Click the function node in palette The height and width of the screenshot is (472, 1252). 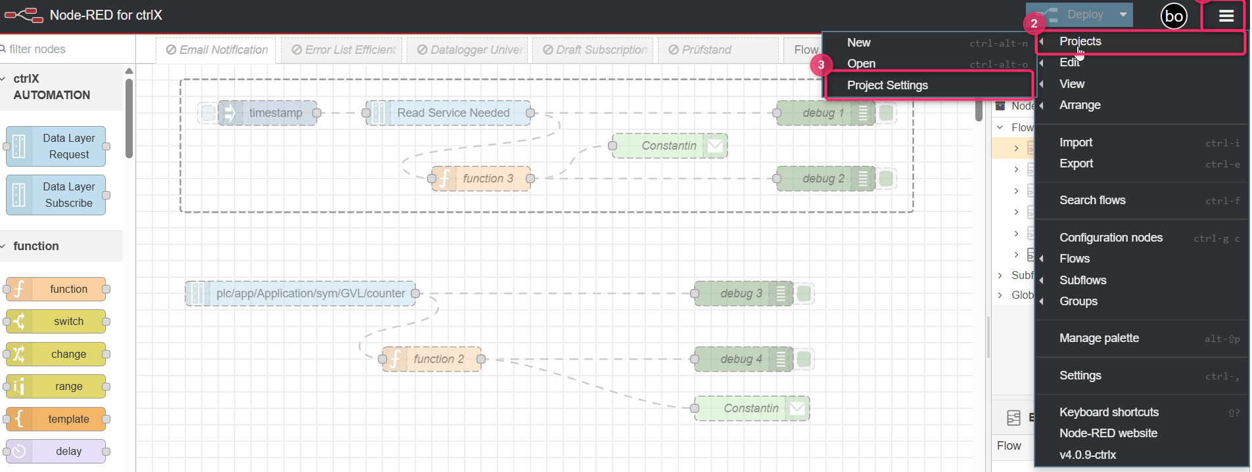[x=56, y=289]
